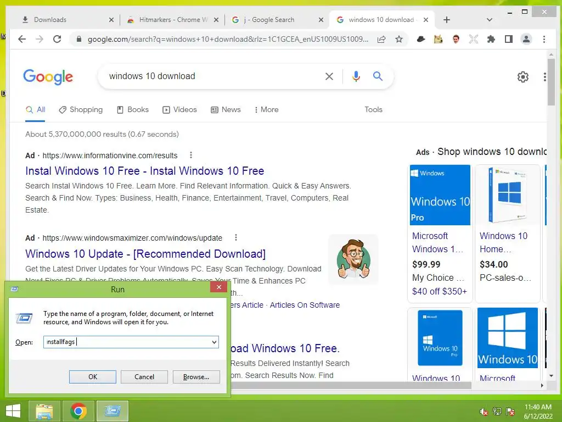Viewport: 562px width, 422px height.
Task: Open the options dots for informationvine ad
Action: [191, 155]
